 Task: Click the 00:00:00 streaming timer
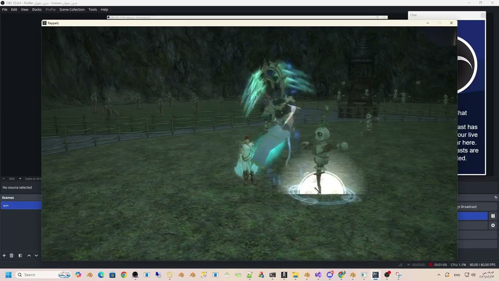[x=418, y=265]
